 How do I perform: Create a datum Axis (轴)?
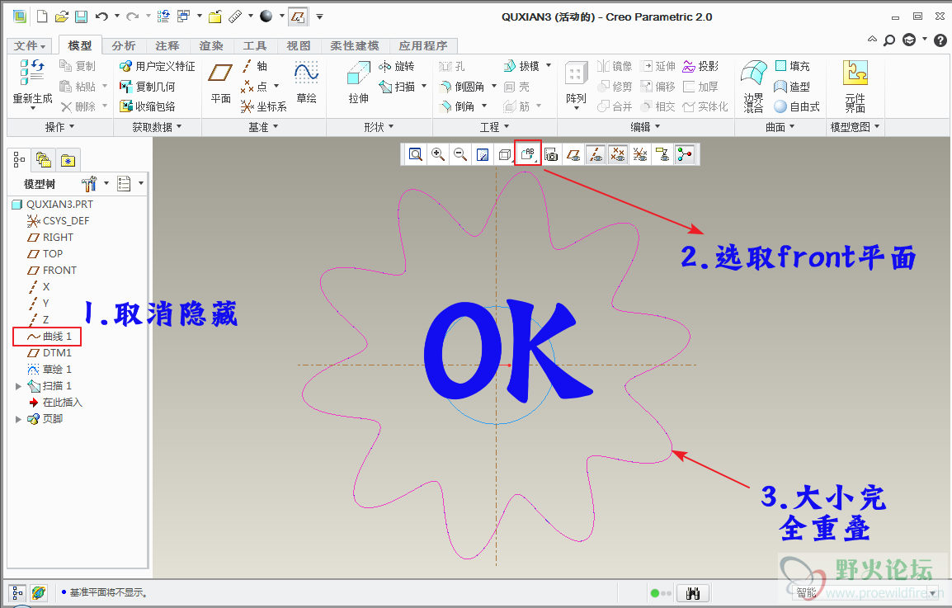click(x=254, y=66)
